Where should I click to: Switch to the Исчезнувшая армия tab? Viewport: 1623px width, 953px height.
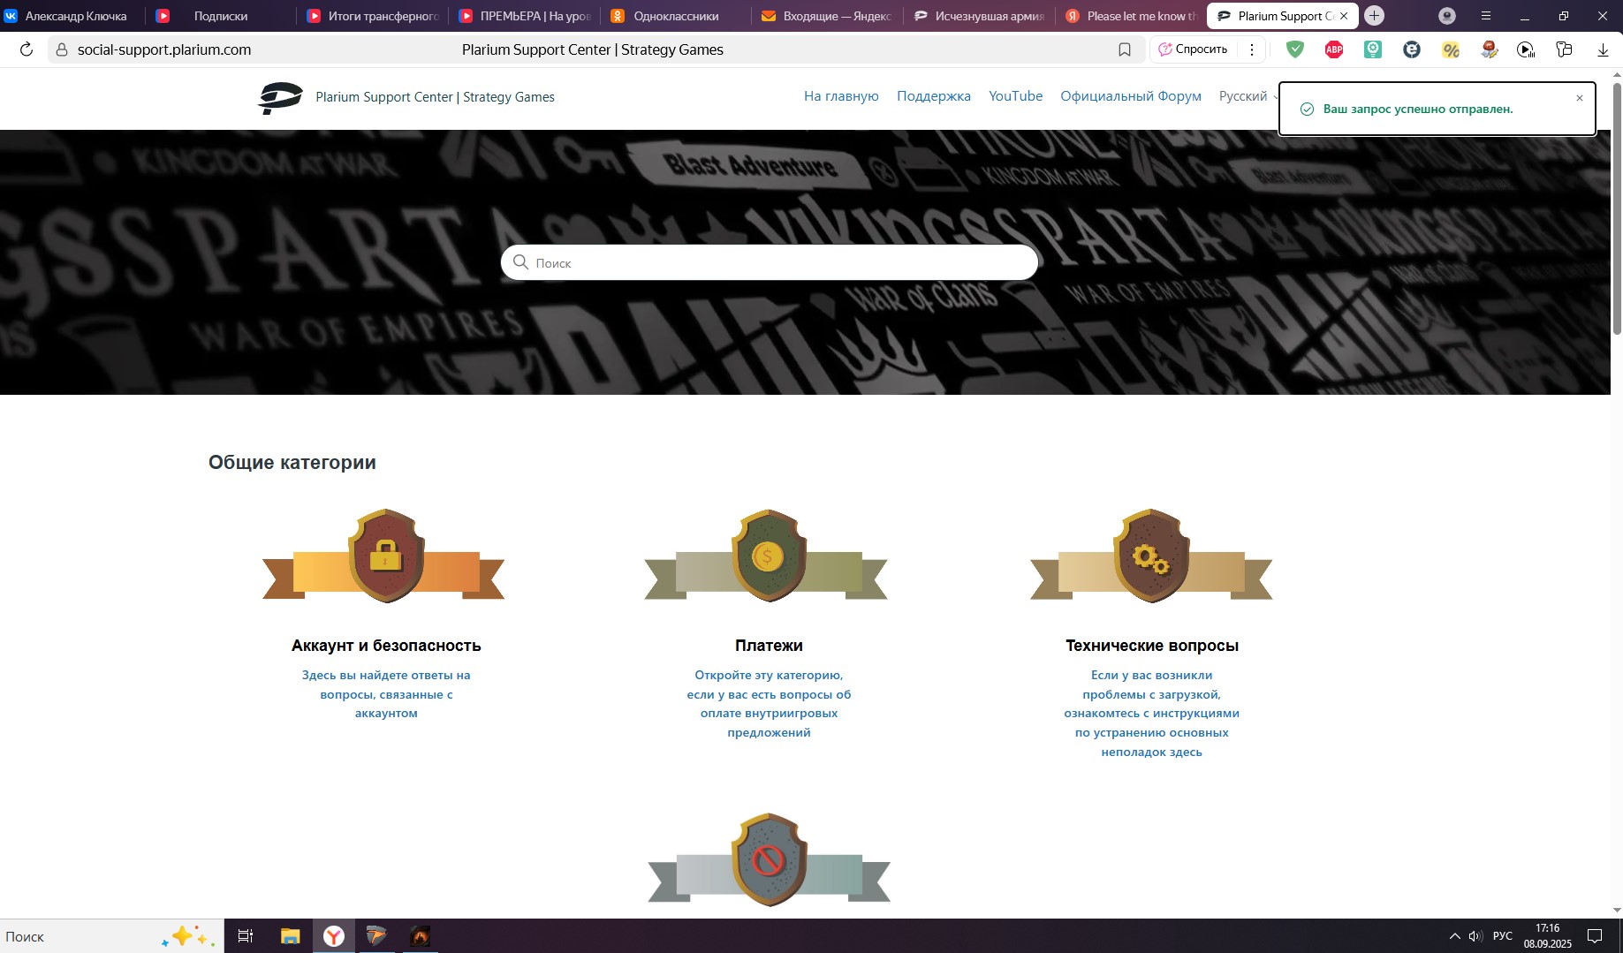pyautogui.click(x=980, y=16)
